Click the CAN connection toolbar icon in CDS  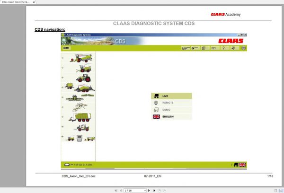186,48
